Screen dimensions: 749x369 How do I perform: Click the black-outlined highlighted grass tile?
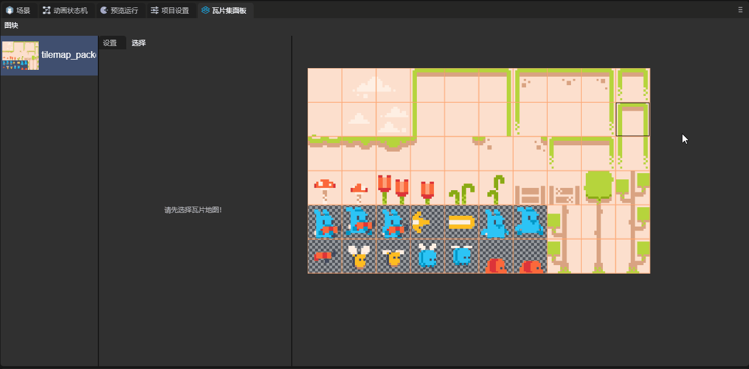point(632,120)
